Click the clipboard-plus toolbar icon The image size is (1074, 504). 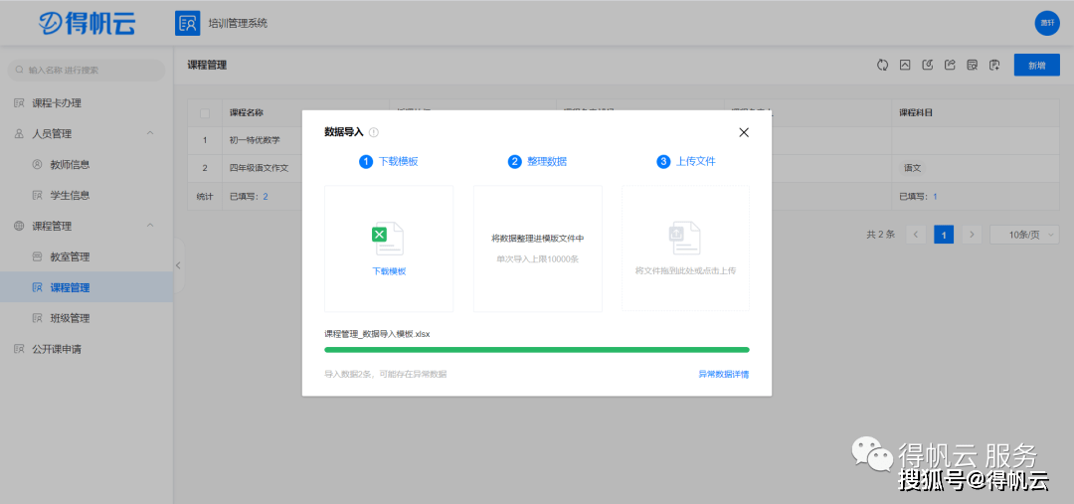[x=994, y=66]
